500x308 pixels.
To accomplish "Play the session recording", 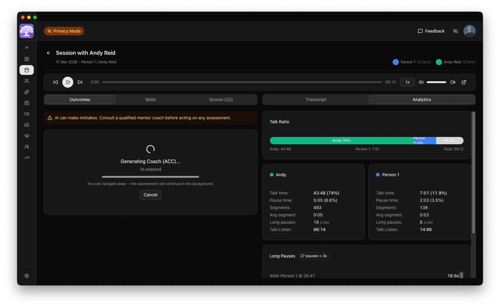I will pyautogui.click(x=68, y=82).
